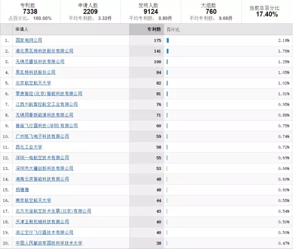
Task: Click rank number 1. in first row
Action: 7,41
